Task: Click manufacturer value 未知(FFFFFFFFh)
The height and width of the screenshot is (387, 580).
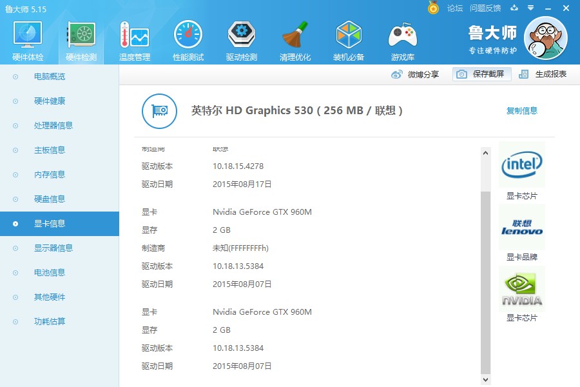Action: coord(240,248)
